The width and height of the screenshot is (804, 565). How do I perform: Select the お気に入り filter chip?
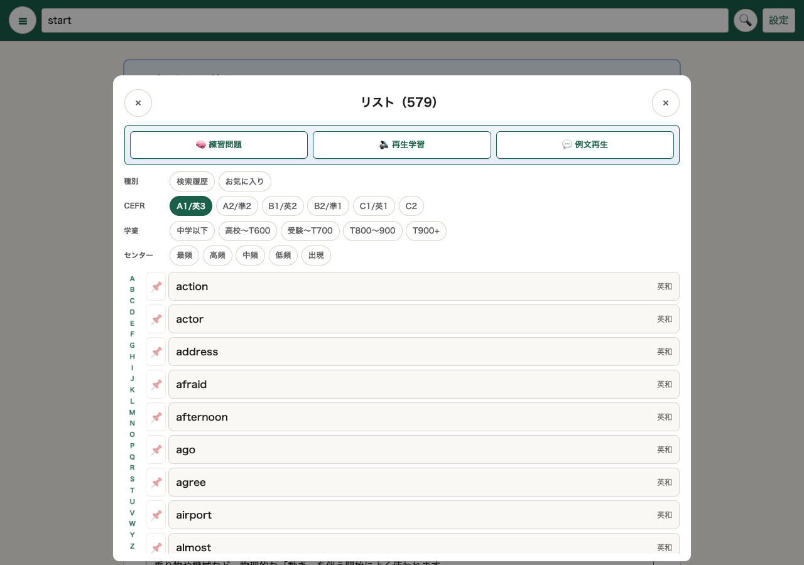[245, 181]
